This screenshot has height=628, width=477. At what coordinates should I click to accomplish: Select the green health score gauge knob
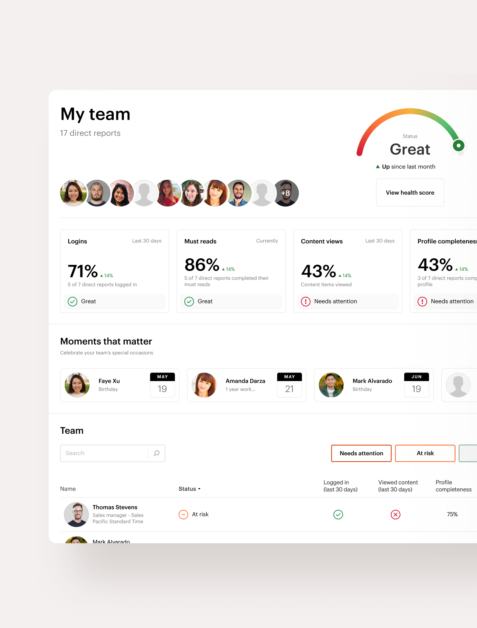click(459, 146)
